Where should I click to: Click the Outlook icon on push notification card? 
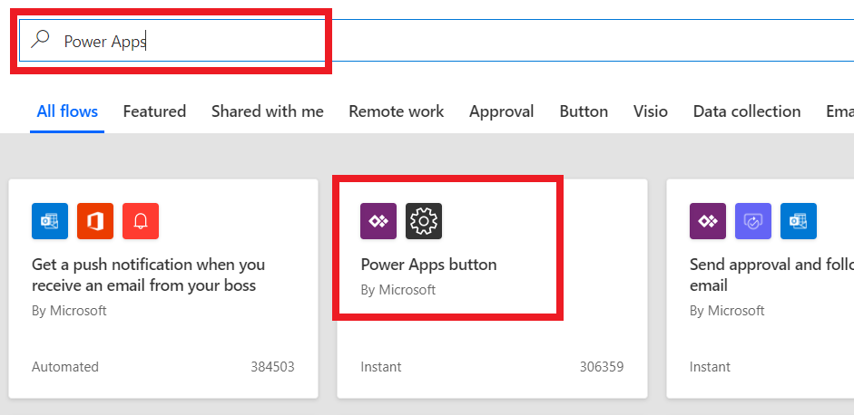click(50, 221)
